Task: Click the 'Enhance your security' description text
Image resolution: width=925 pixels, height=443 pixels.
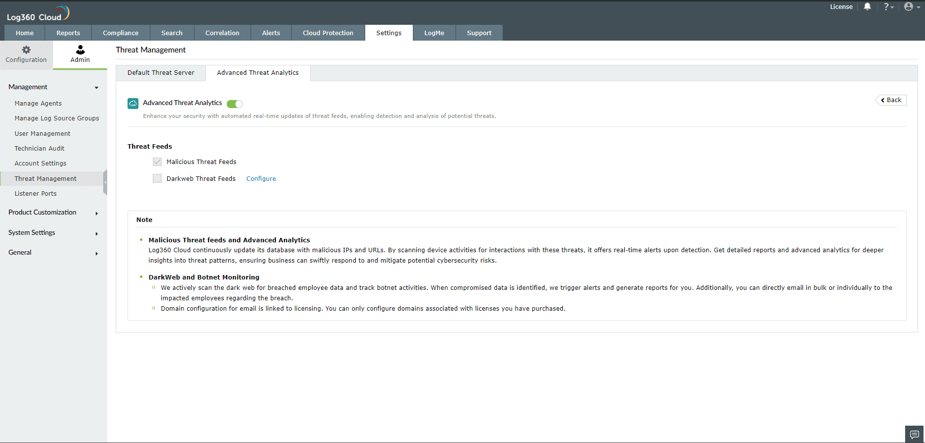Action: 320,116
